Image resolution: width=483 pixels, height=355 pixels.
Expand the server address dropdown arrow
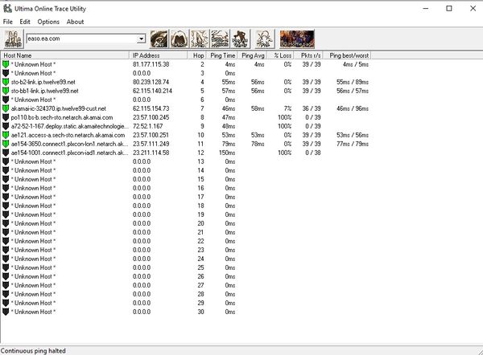(141, 39)
